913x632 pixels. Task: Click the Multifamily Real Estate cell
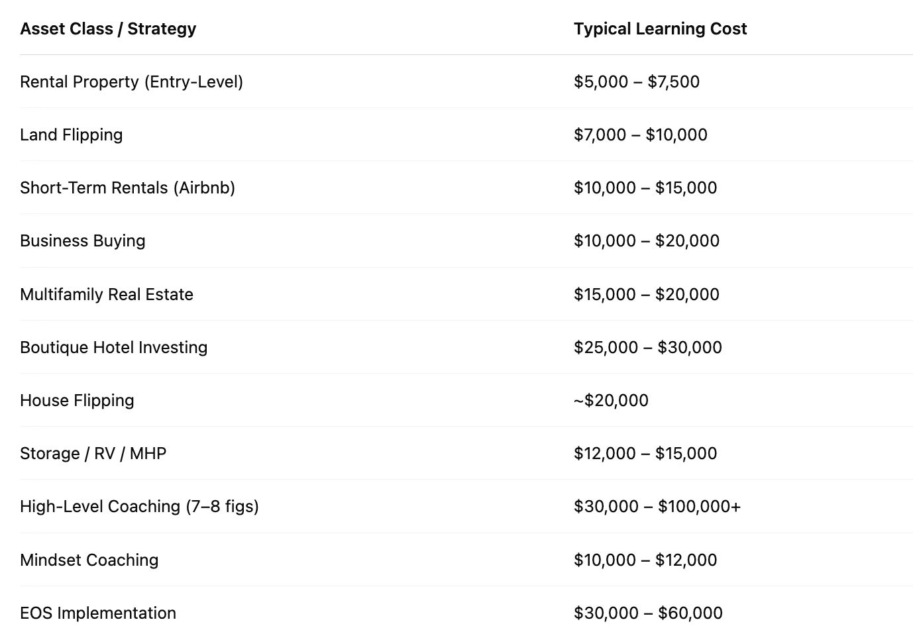click(107, 294)
